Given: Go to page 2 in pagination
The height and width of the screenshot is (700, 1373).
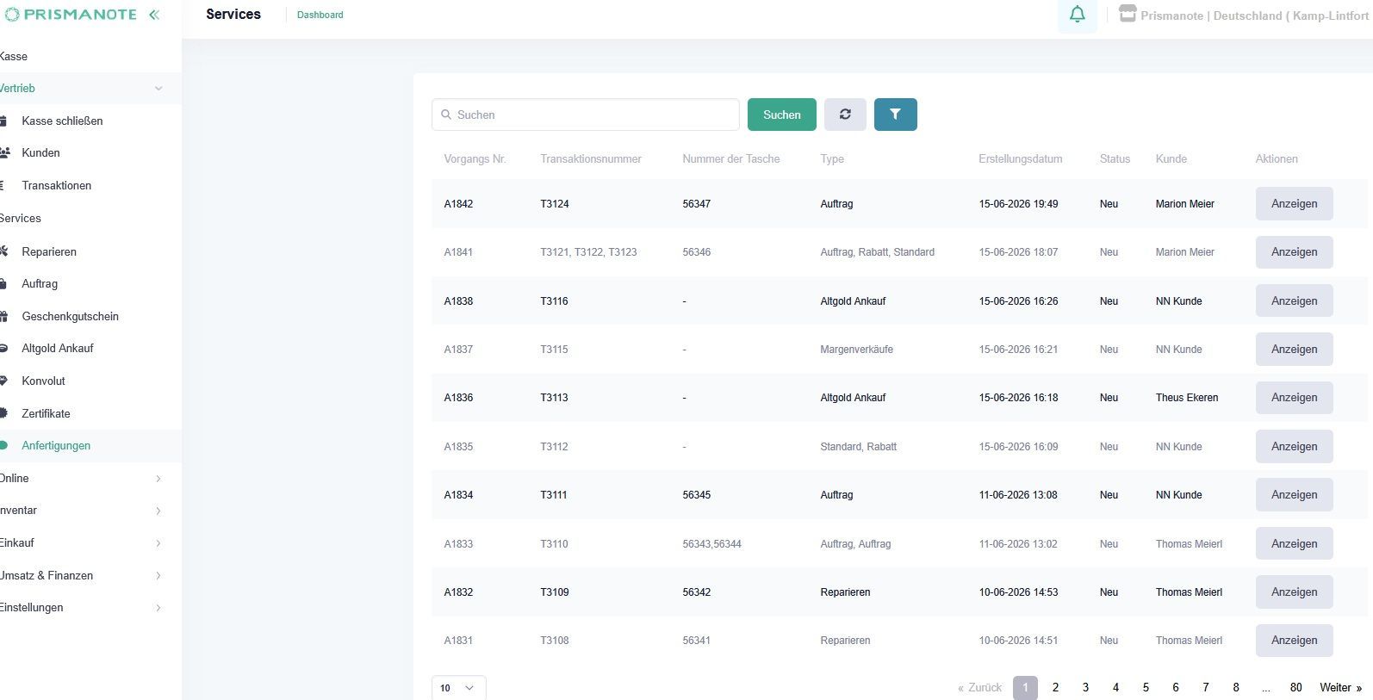Looking at the screenshot, I should pos(1055,687).
